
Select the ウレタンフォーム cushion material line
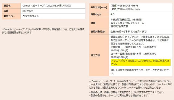click(128, 23)
